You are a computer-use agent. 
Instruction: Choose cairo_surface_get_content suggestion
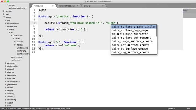134,38
